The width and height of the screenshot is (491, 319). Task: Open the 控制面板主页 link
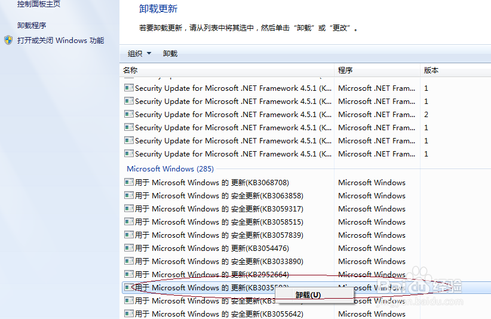tap(38, 4)
